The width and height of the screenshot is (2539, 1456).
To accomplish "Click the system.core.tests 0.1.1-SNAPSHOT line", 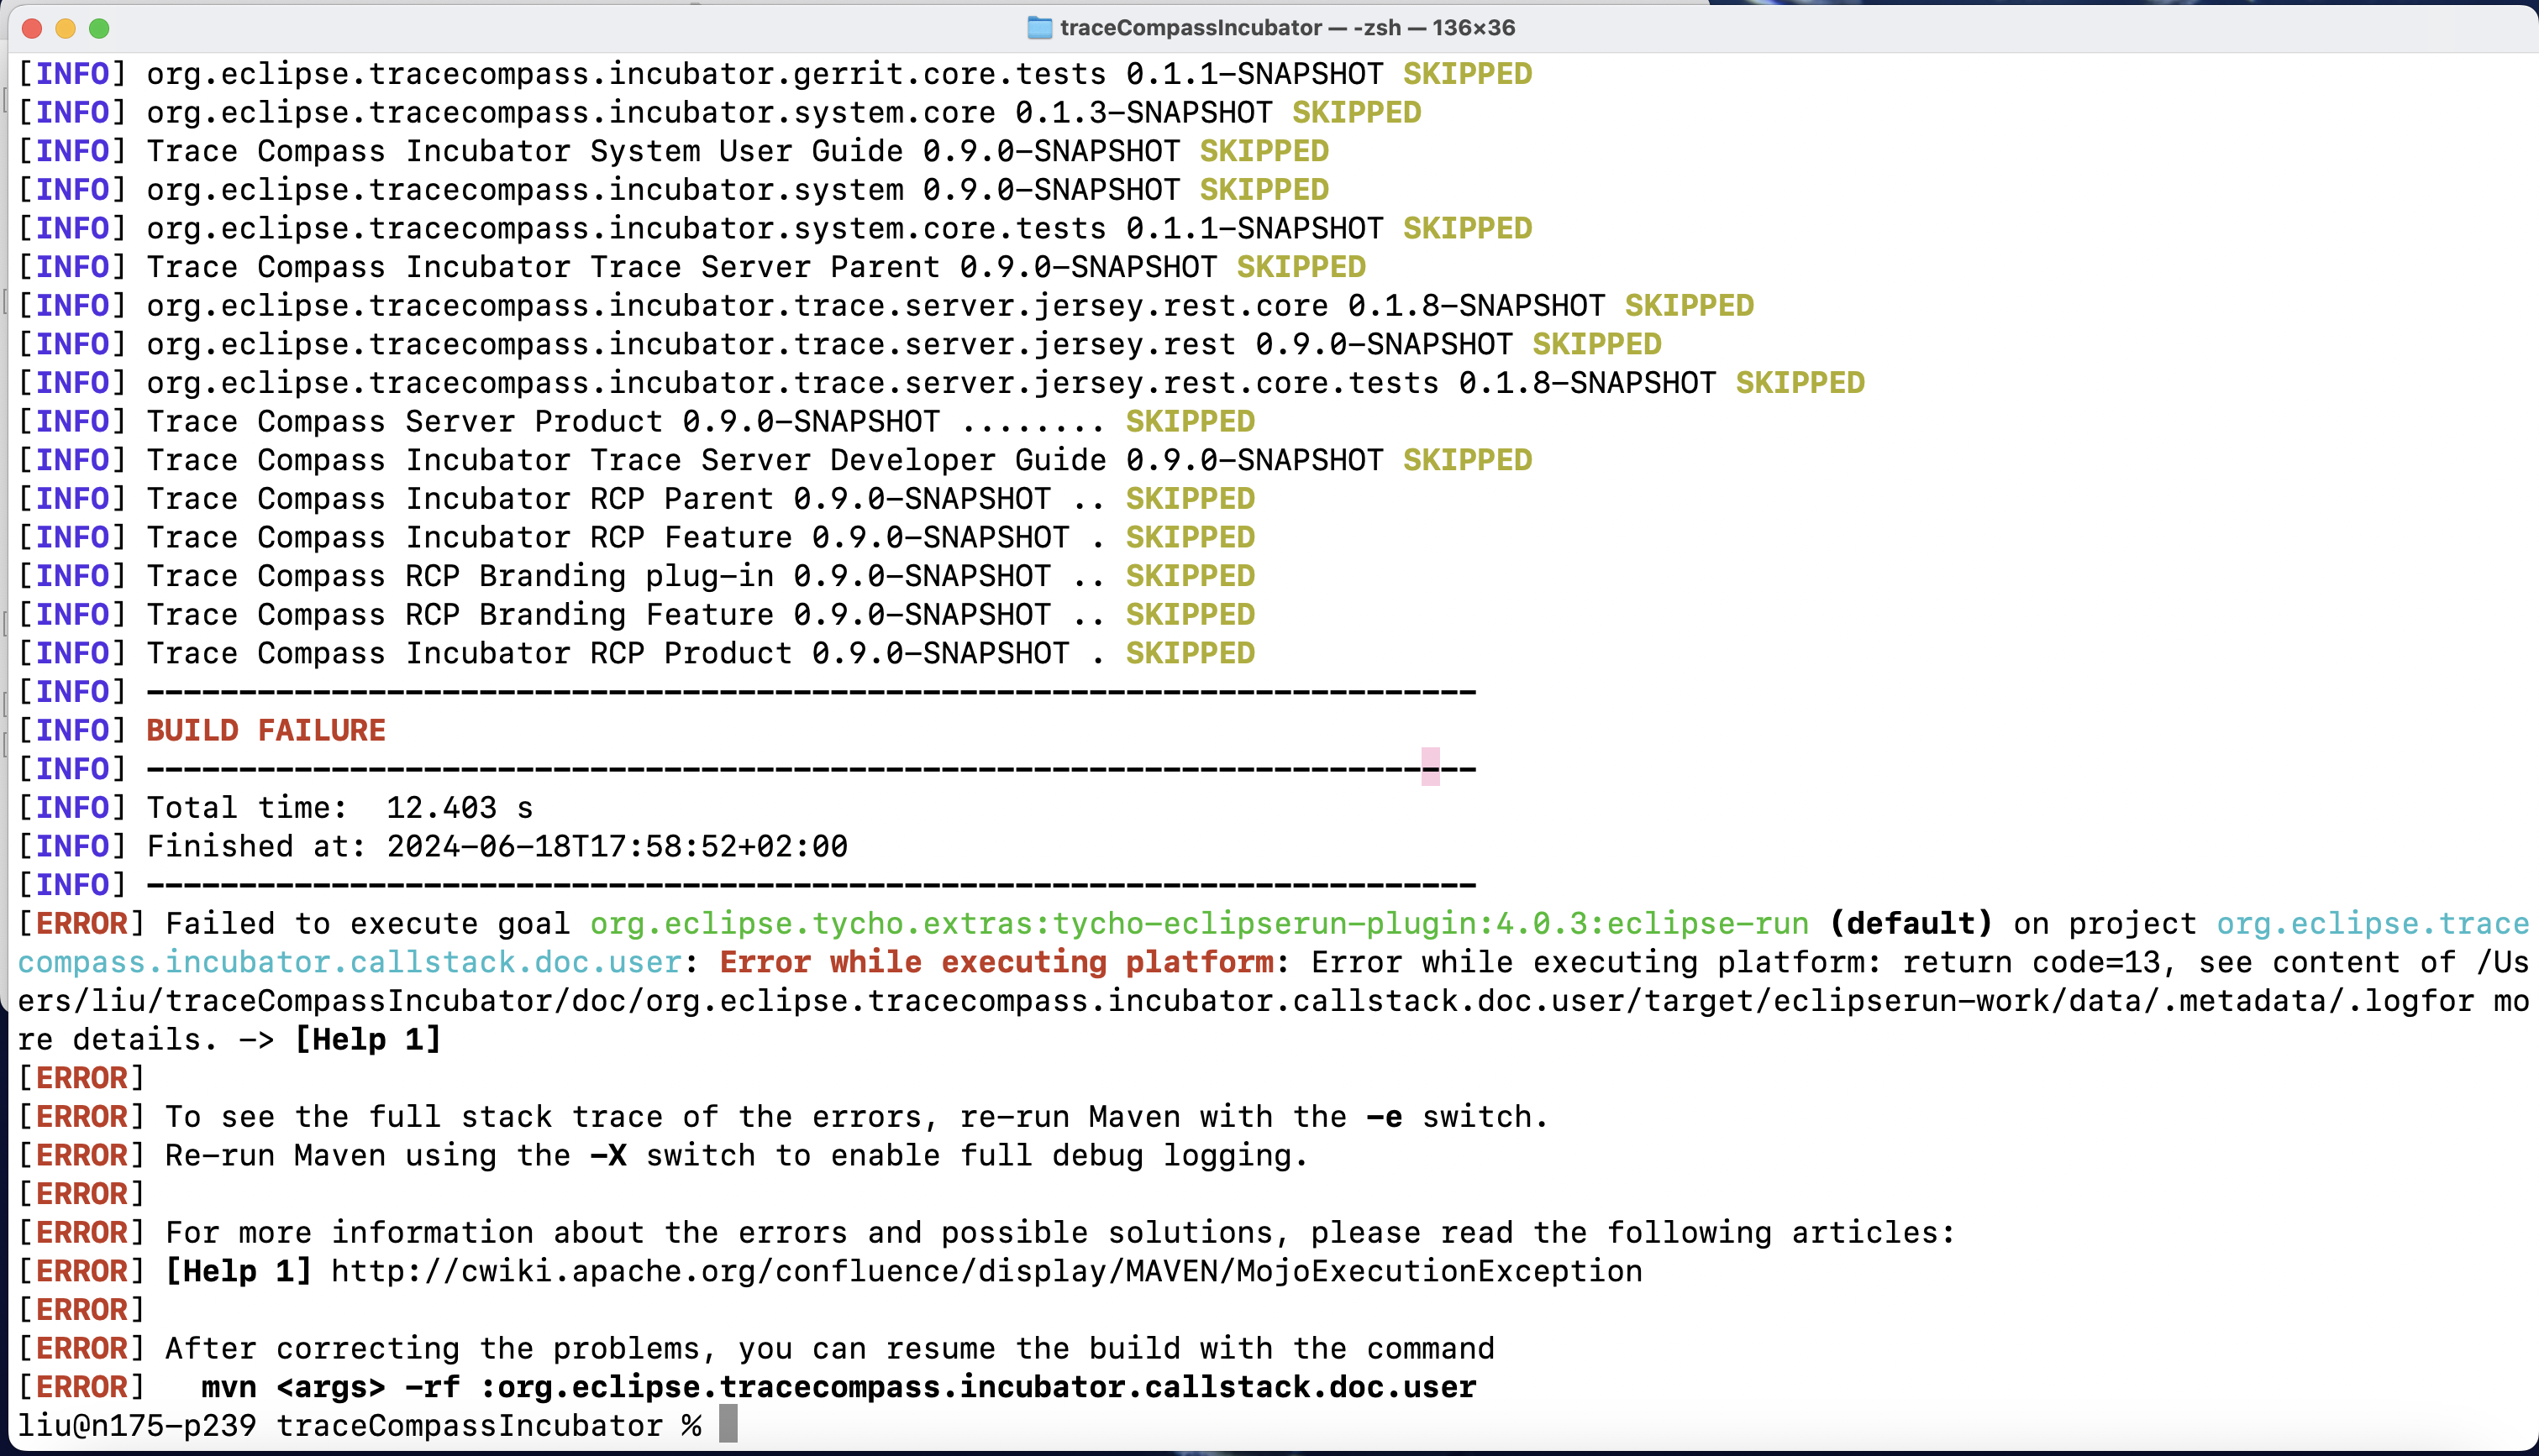I will click(775, 228).
